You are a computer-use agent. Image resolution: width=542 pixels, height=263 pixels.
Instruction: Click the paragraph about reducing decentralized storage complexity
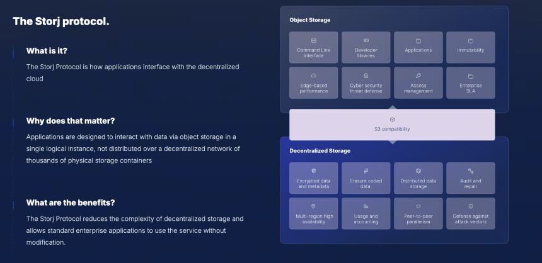135,230
